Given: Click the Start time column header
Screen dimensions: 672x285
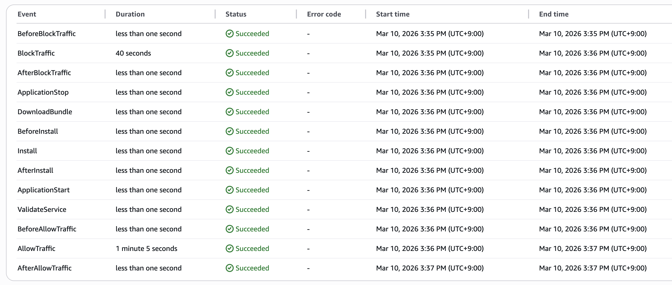Looking at the screenshot, I should pyautogui.click(x=392, y=14).
